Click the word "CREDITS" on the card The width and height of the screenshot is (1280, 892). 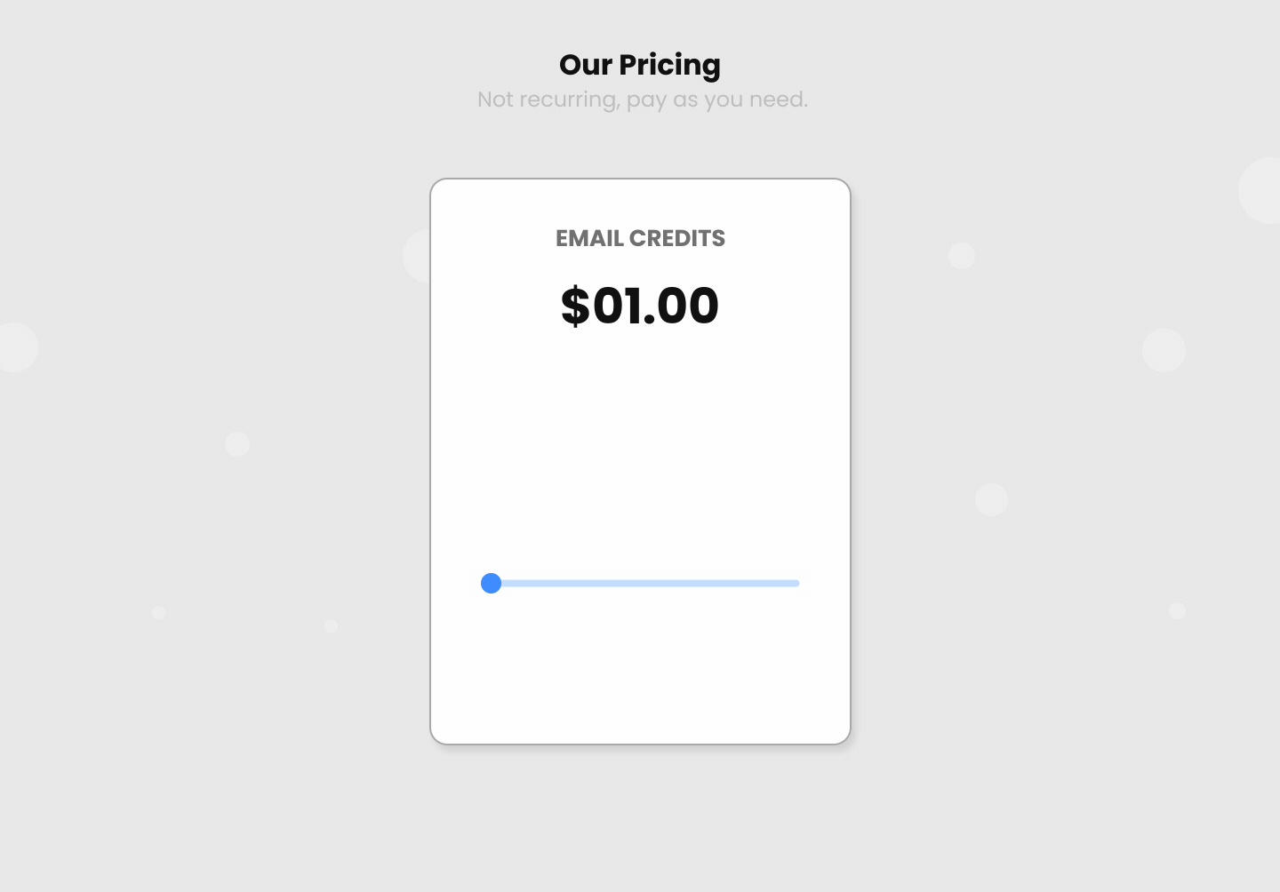click(677, 238)
